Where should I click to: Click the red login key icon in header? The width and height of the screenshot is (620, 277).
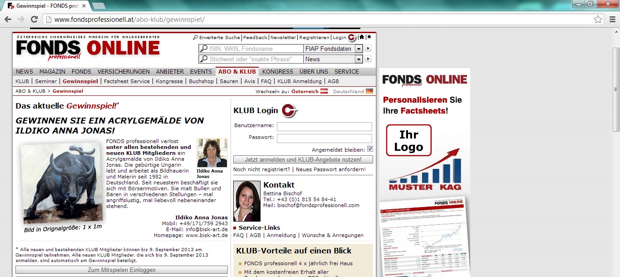click(x=352, y=38)
